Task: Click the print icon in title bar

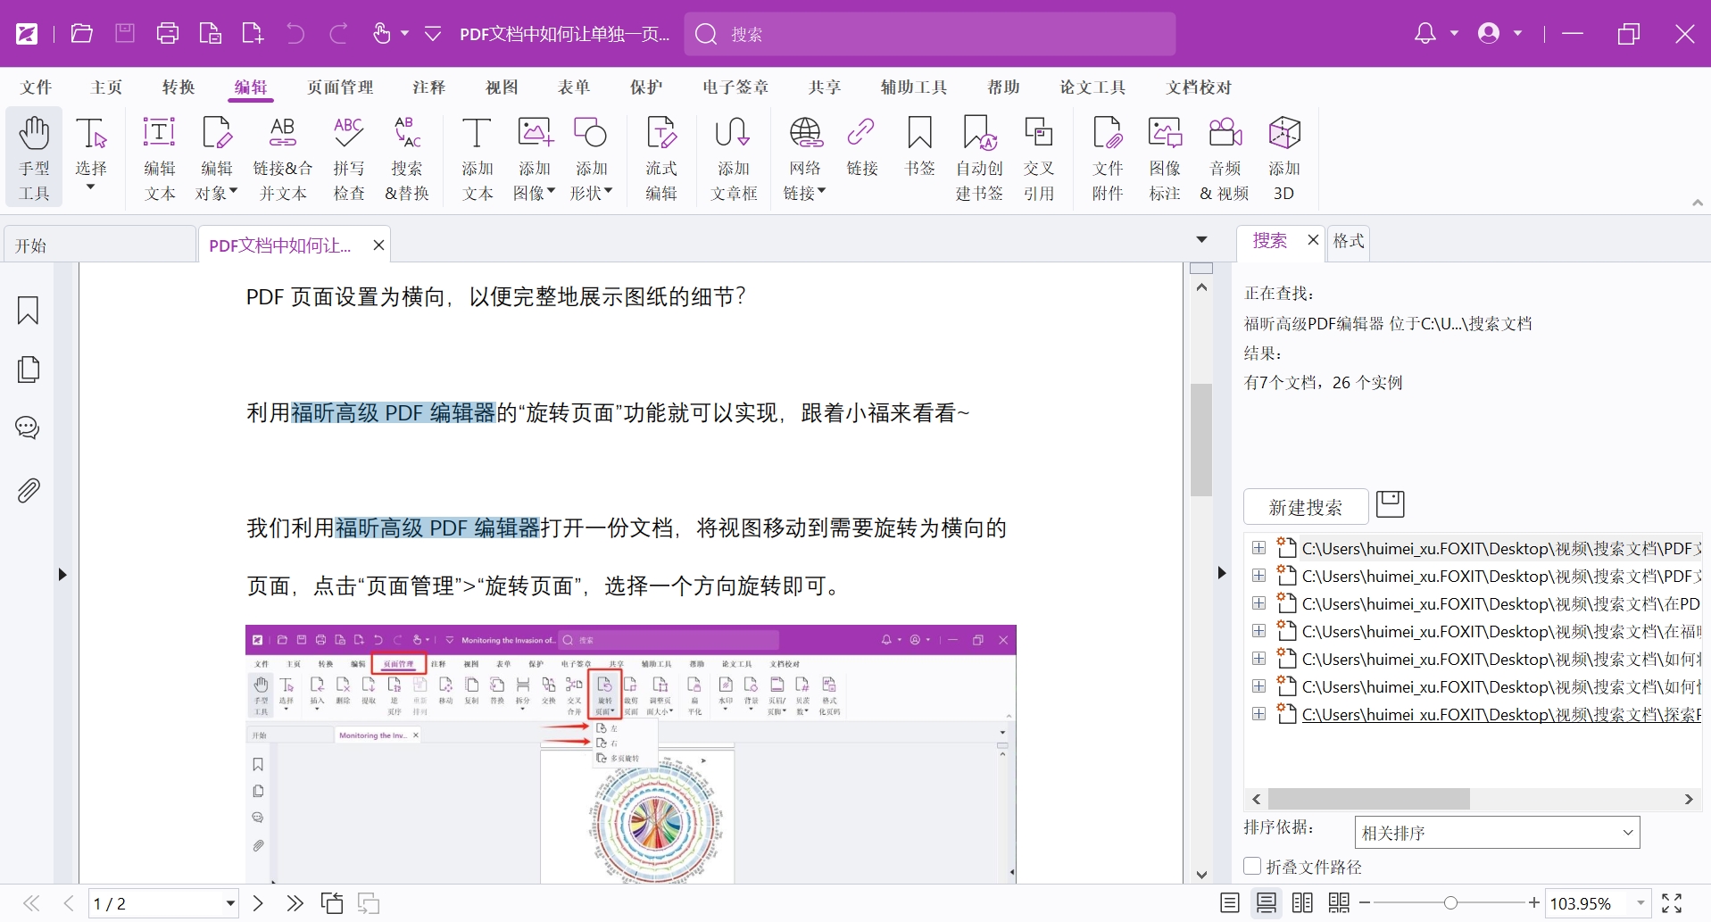Action: 167,34
